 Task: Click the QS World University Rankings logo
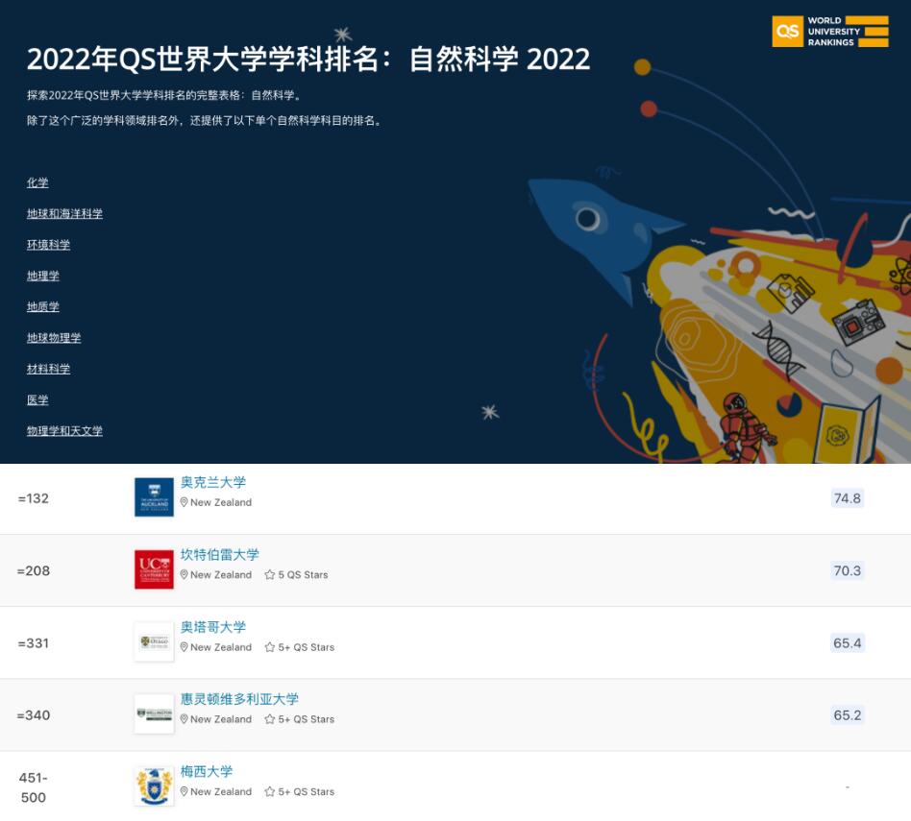tap(829, 32)
